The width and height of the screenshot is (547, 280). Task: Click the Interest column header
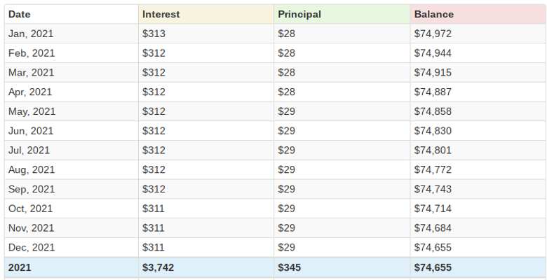click(x=161, y=14)
